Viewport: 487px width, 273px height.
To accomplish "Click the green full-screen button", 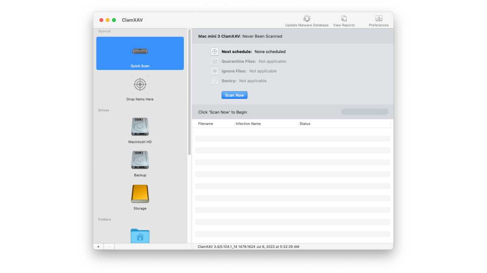I will pos(114,20).
